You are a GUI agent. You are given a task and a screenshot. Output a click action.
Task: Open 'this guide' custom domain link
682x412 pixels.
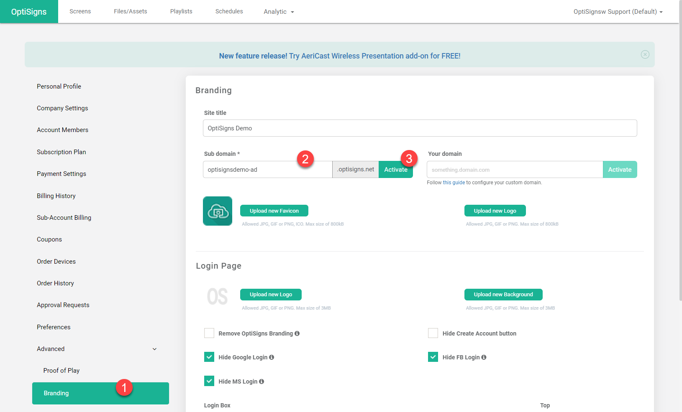tap(454, 183)
